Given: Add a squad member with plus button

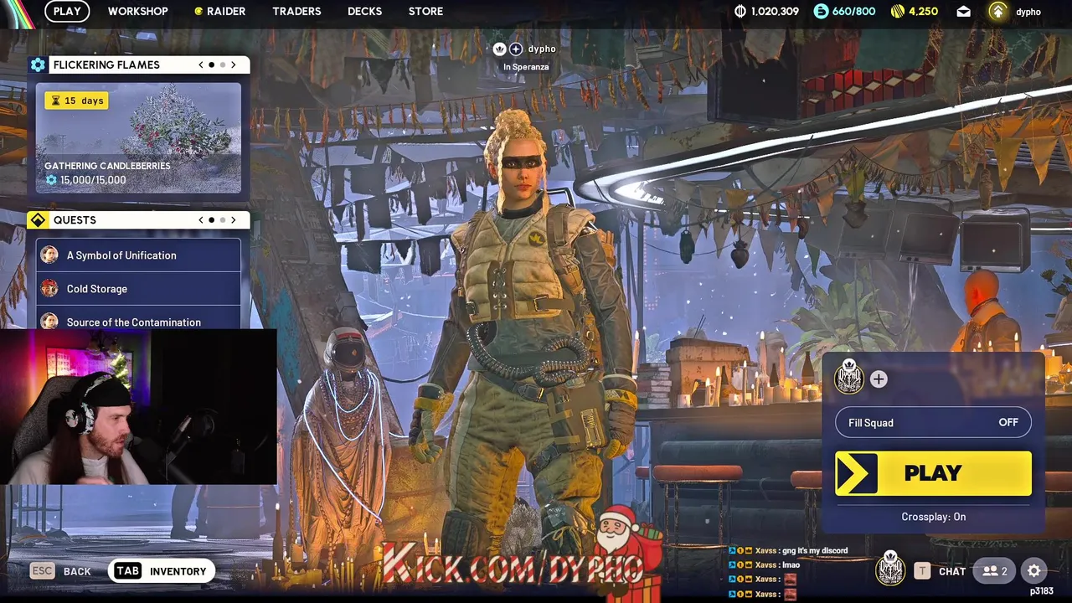Looking at the screenshot, I should [879, 379].
